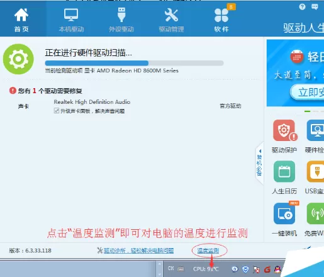Click the 立即安装 banner button
Viewport: 324px width, 277px height.
(308, 92)
